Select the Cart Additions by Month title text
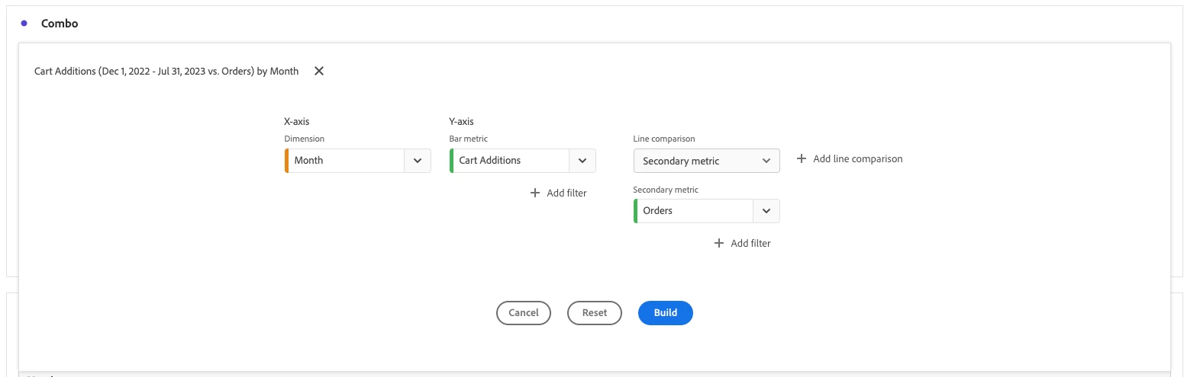1184x377 pixels. (166, 71)
